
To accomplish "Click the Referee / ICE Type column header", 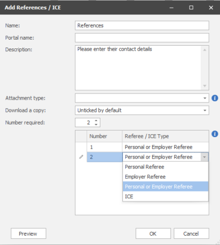I will click(165, 136).
